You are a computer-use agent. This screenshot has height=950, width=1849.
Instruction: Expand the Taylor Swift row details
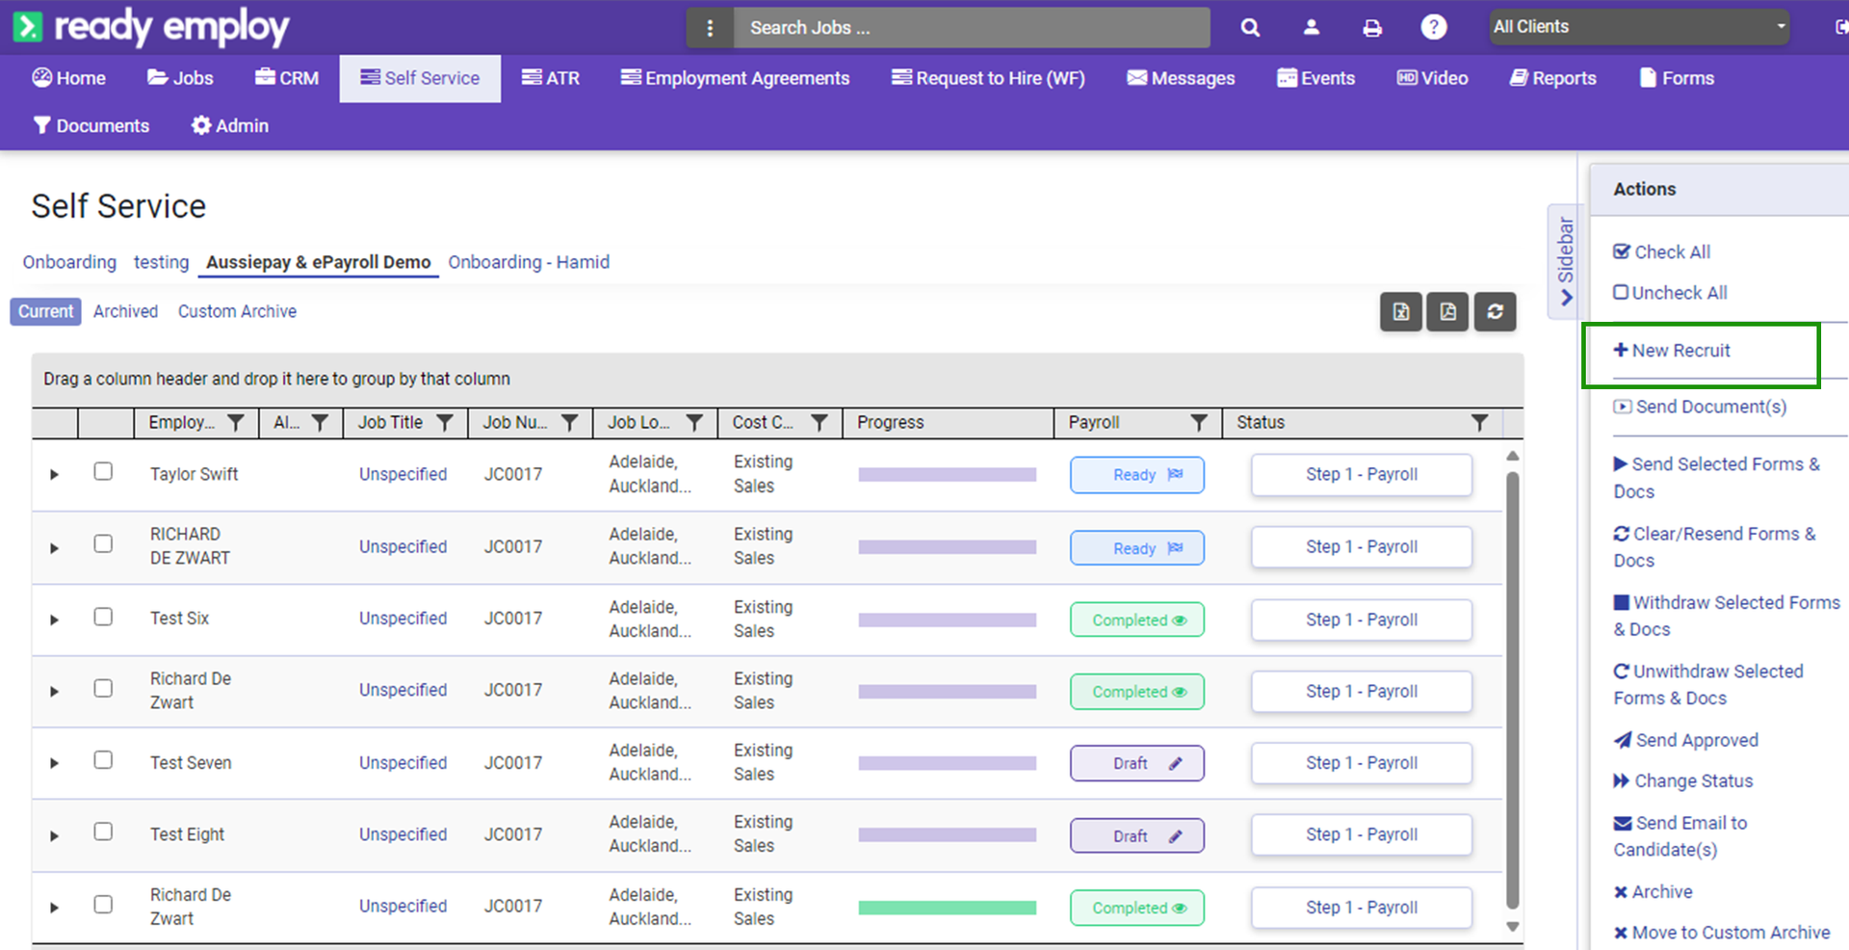[x=54, y=475]
